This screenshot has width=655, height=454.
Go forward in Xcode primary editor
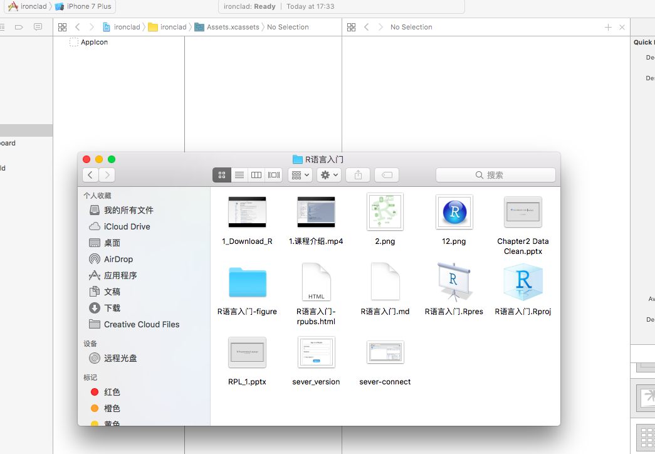coord(92,27)
